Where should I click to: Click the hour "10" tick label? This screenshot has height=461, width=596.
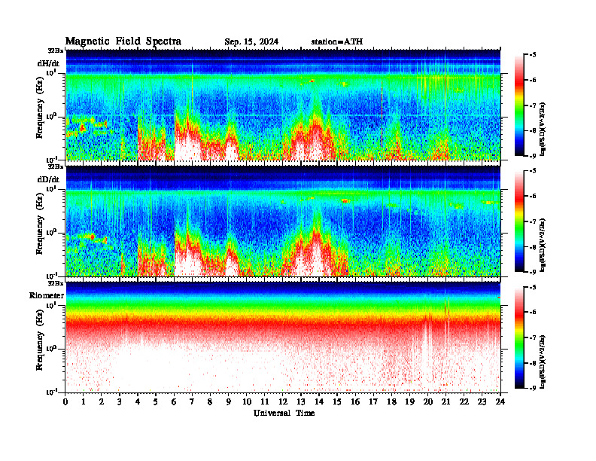[x=247, y=401]
